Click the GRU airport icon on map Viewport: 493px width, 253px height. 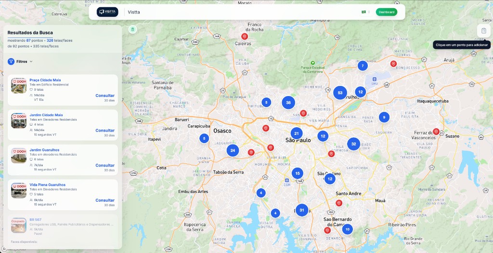[x=374, y=79]
